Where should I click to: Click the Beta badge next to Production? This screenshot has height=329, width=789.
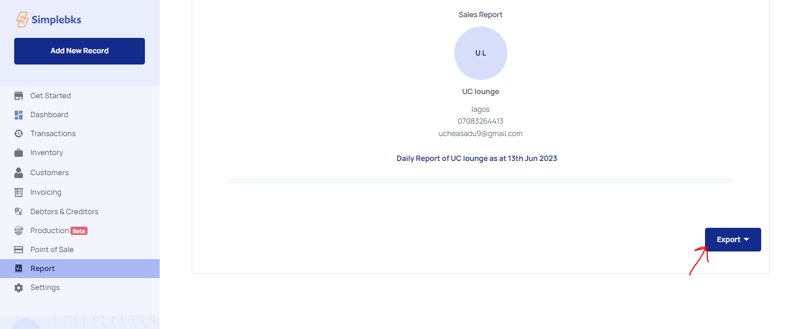[x=79, y=231]
